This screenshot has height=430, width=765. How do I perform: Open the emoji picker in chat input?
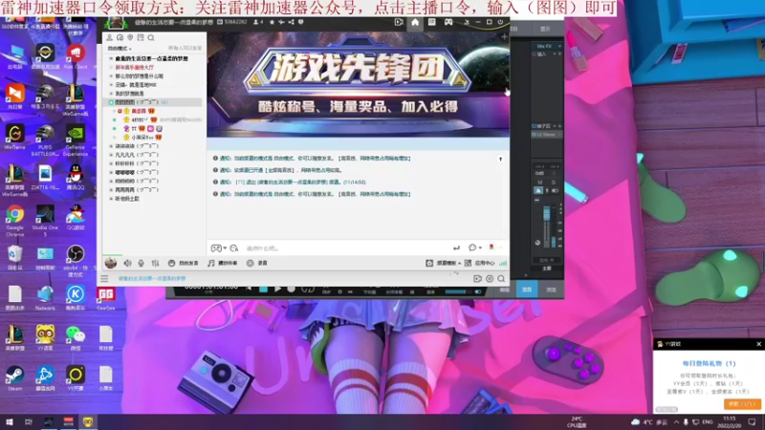tap(234, 248)
